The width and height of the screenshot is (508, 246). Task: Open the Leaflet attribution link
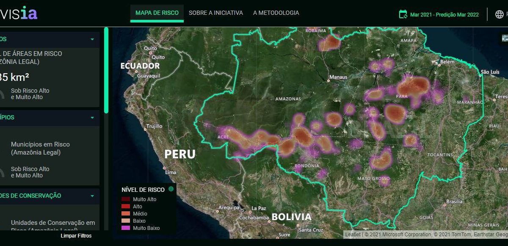click(353, 234)
